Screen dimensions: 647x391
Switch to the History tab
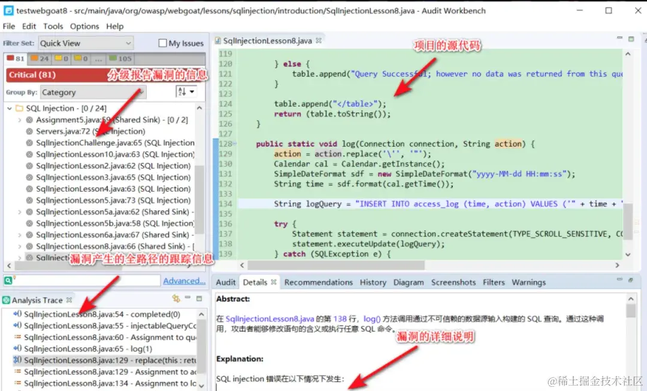pos(373,283)
